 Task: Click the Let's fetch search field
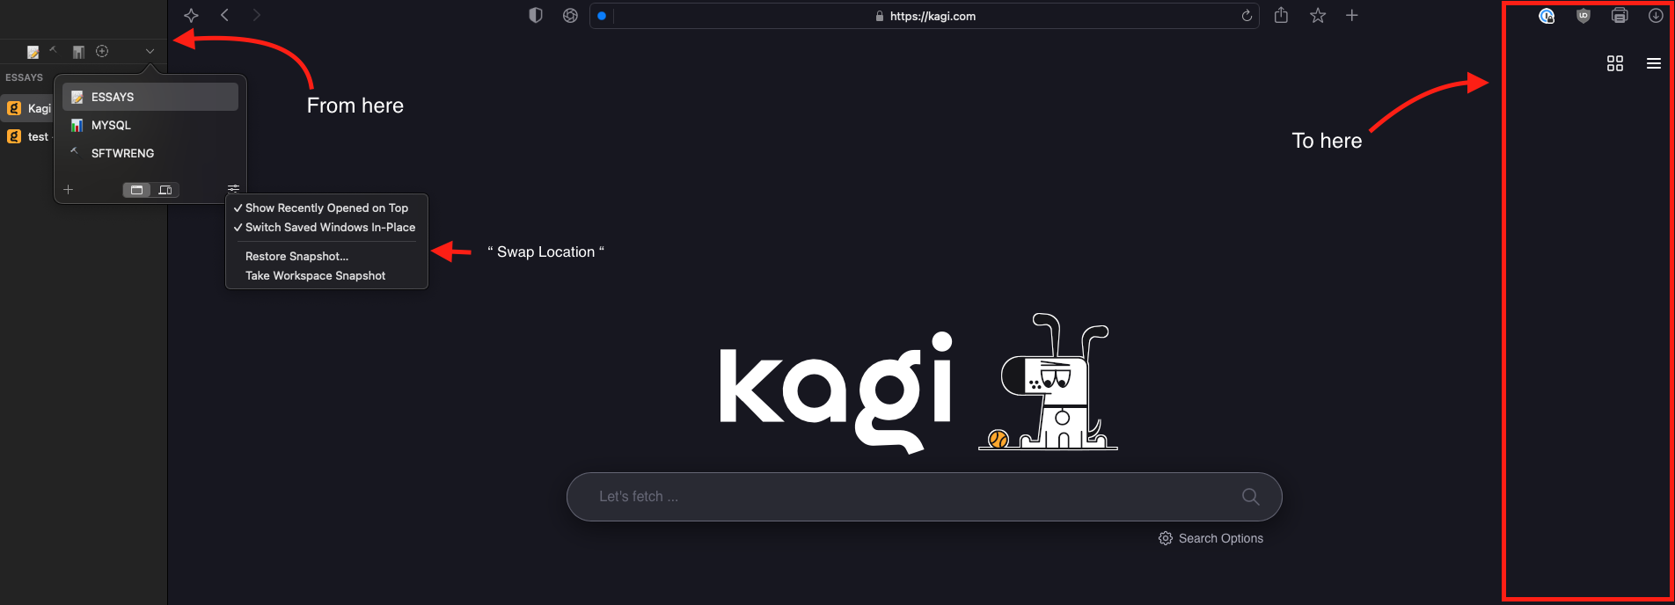906,497
